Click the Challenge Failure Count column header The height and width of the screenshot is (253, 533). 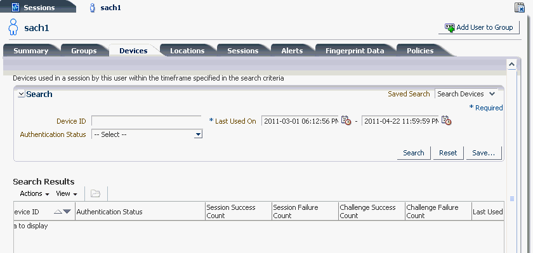(x=438, y=212)
